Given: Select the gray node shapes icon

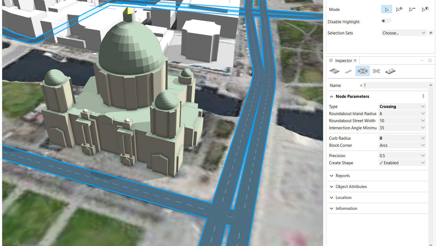Looking at the screenshot, I should 376,71.
